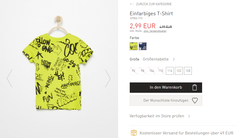
Task: Add item with In den Warenkorb
Action: (166, 88)
